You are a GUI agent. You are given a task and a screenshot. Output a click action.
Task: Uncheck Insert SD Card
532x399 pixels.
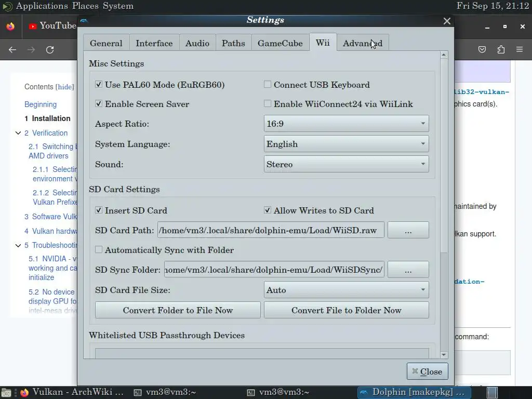[x=99, y=210]
